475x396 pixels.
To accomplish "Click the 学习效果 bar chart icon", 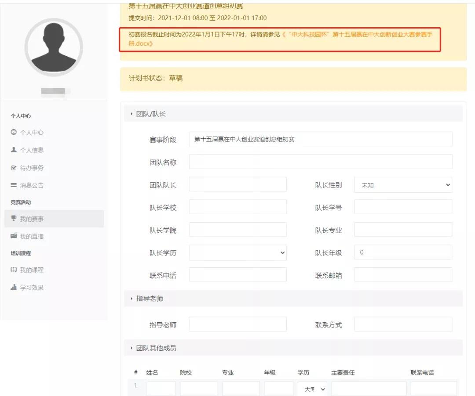I will [x=14, y=288].
